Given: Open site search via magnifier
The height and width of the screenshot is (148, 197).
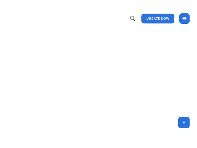Looking at the screenshot, I should [133, 19].
